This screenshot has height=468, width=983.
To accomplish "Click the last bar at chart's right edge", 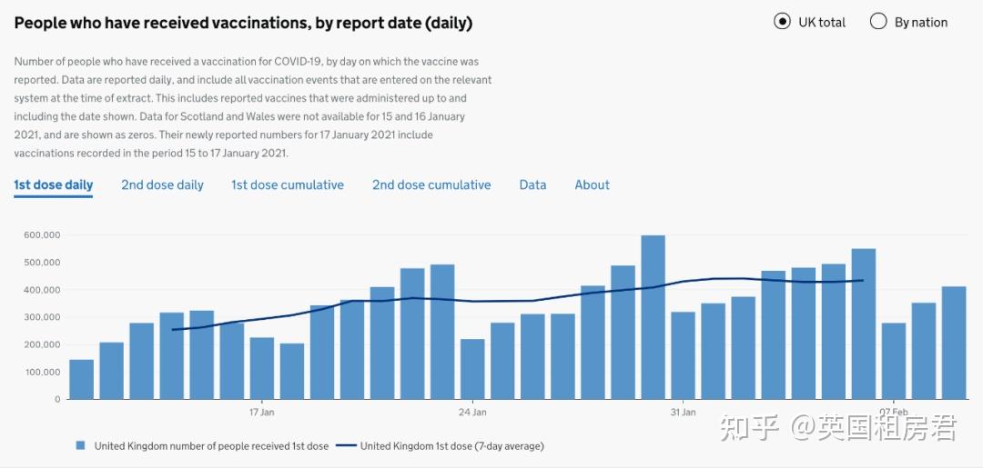I will point(954,343).
